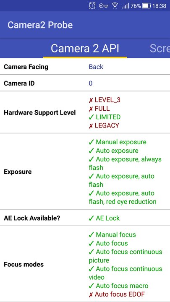Click the red X beside Auto focus EDOF
Image resolution: width=170 pixels, height=302 pixels.
[x=91, y=294]
